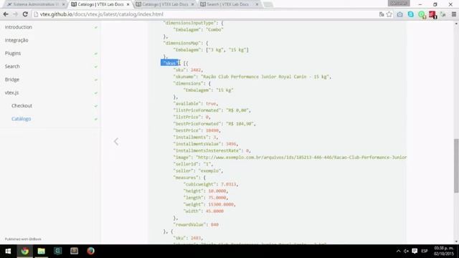Bookmark this page with the star icon

click(x=389, y=14)
